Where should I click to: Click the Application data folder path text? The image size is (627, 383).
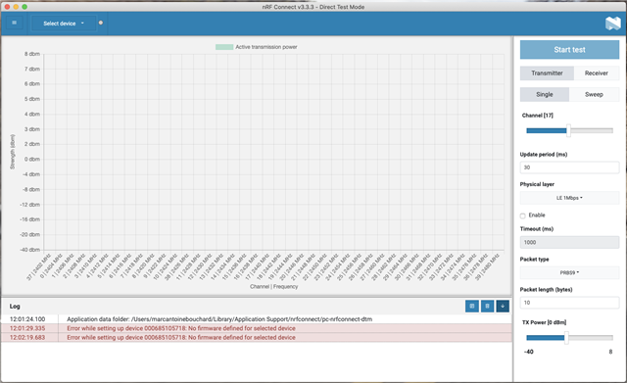(x=219, y=319)
